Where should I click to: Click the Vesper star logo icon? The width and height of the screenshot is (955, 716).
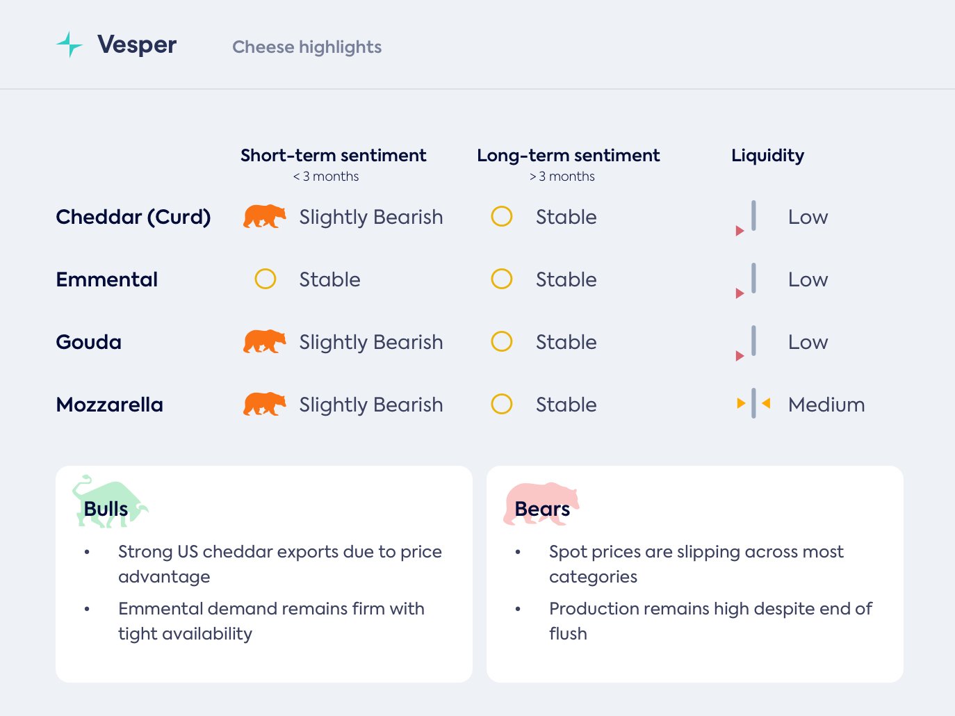(70, 44)
